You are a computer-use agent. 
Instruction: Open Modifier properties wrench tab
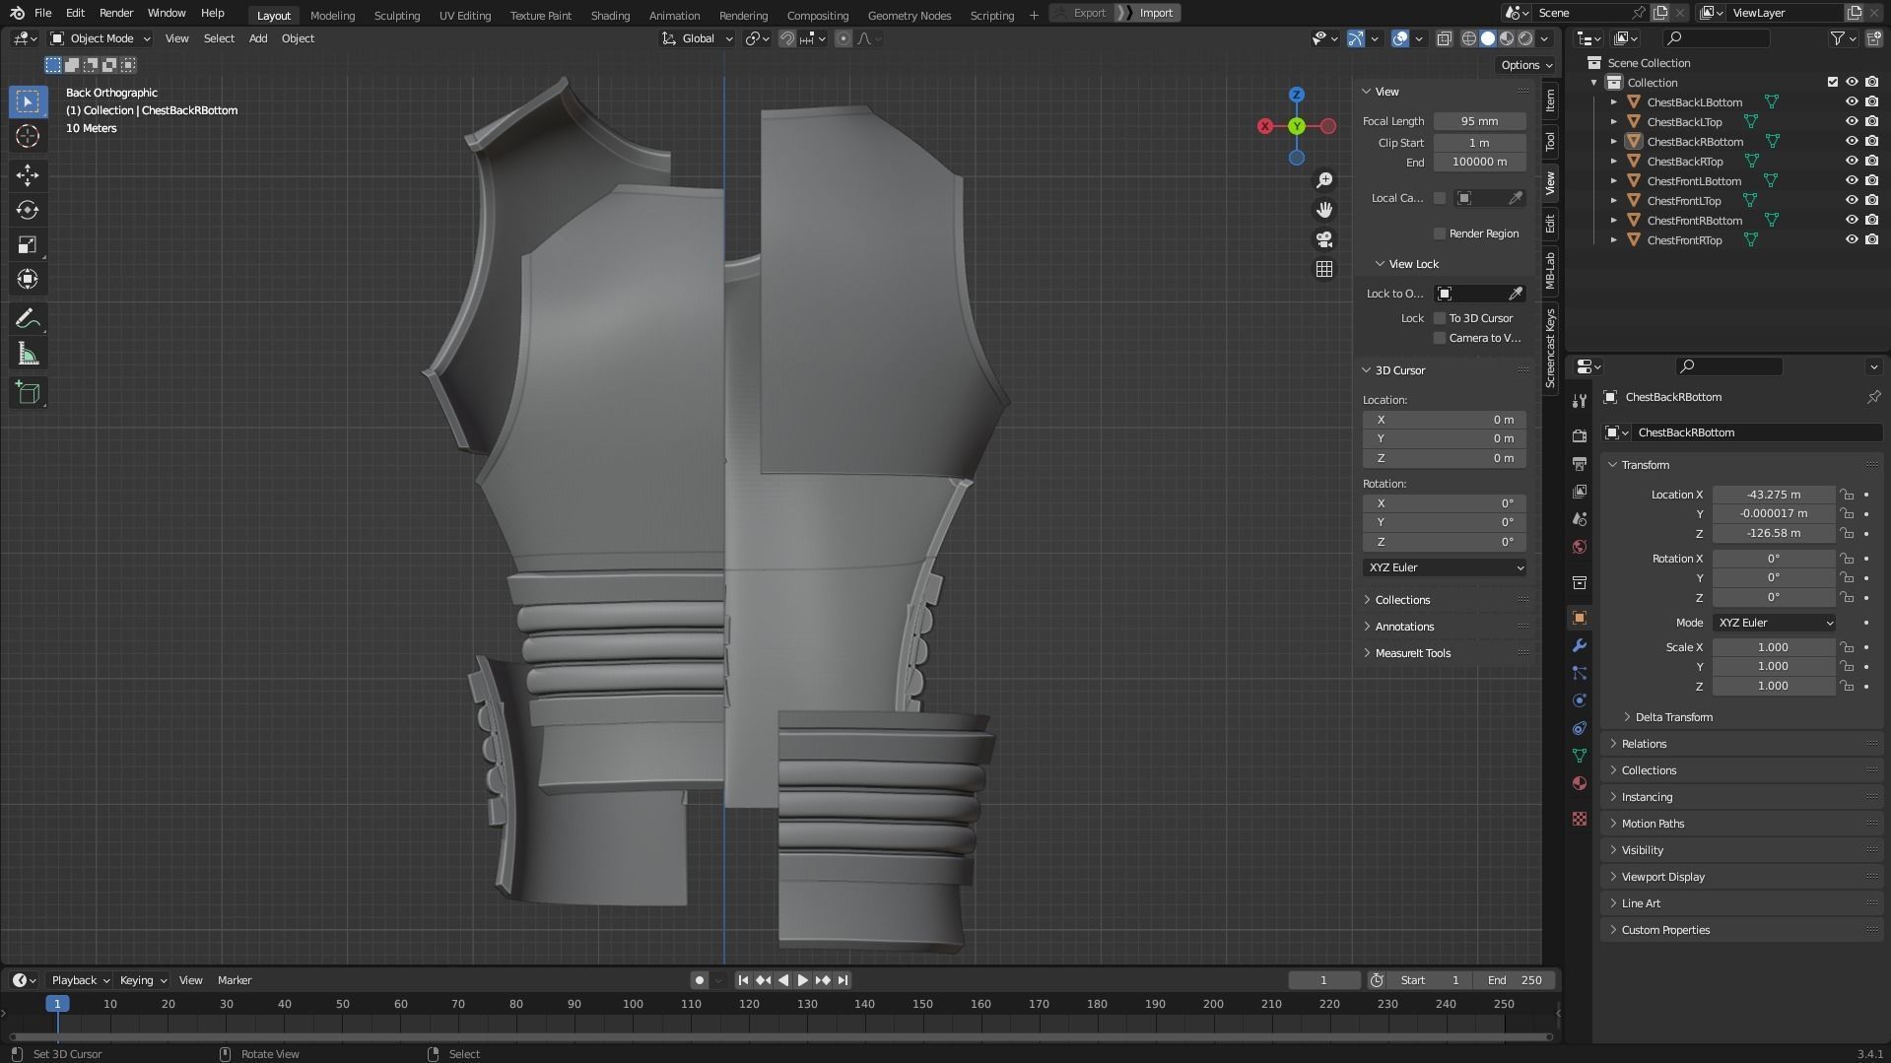point(1580,645)
